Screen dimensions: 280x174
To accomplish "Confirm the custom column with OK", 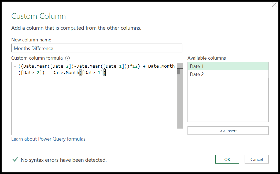I will (227, 159).
